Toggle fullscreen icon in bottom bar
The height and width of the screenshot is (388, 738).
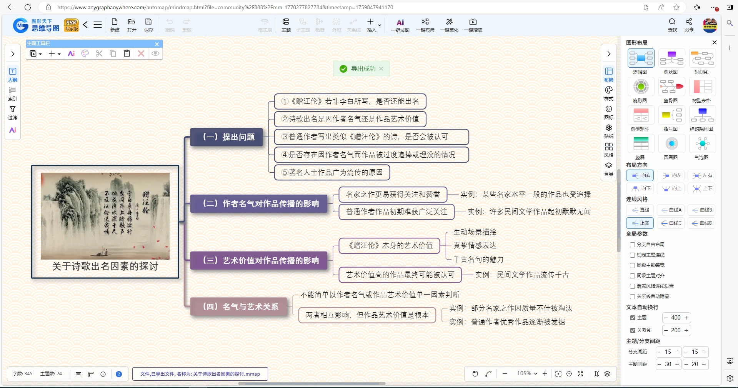pyautogui.click(x=580, y=374)
